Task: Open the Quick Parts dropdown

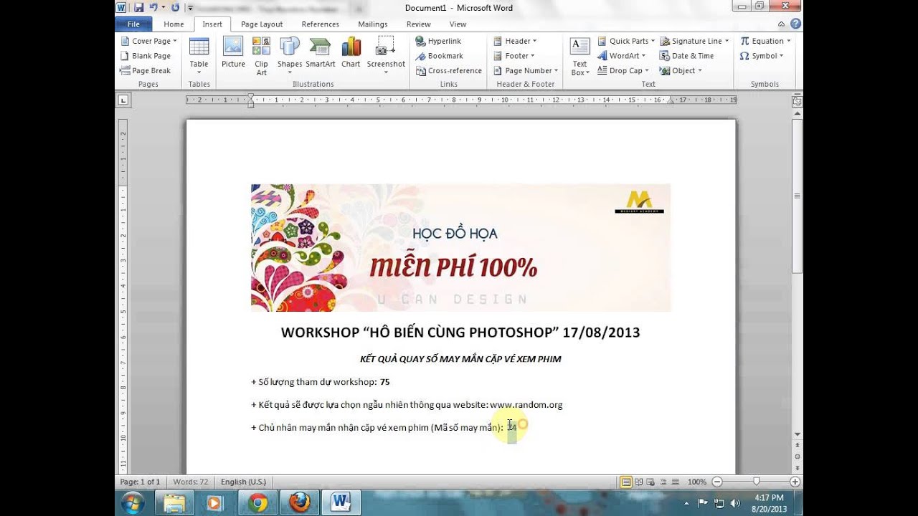Action: pos(626,41)
